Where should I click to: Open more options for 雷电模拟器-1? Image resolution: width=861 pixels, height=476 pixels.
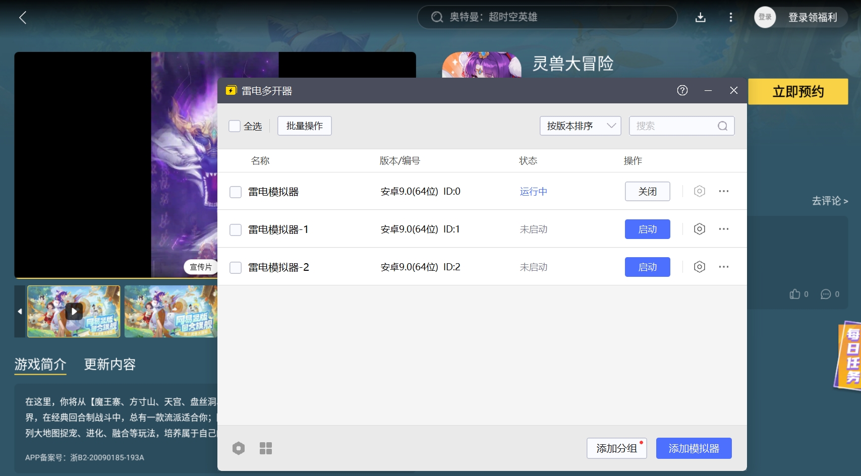tap(724, 229)
